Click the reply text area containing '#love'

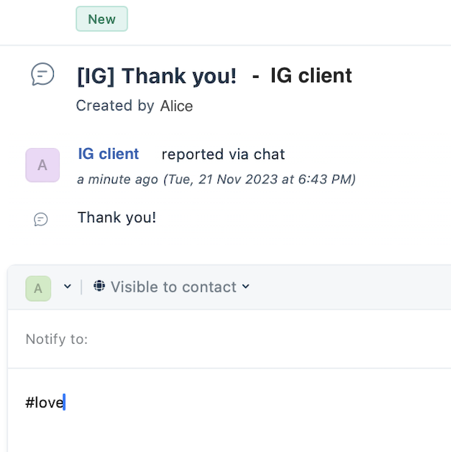(229, 411)
